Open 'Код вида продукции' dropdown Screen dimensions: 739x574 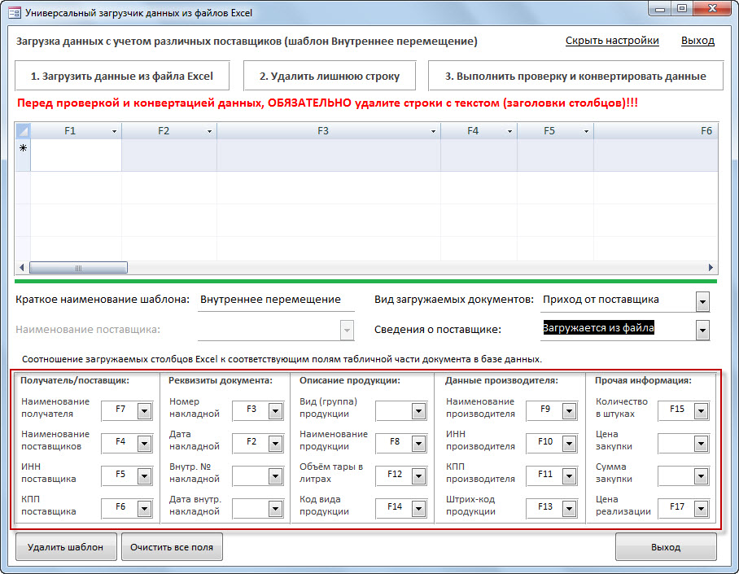pyautogui.click(x=418, y=508)
